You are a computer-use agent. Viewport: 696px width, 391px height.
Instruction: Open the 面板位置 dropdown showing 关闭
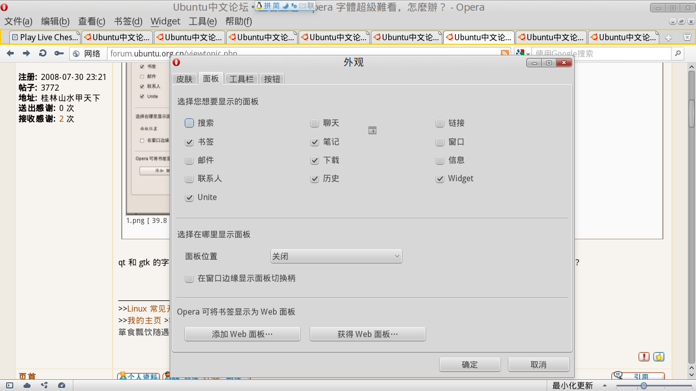click(336, 256)
